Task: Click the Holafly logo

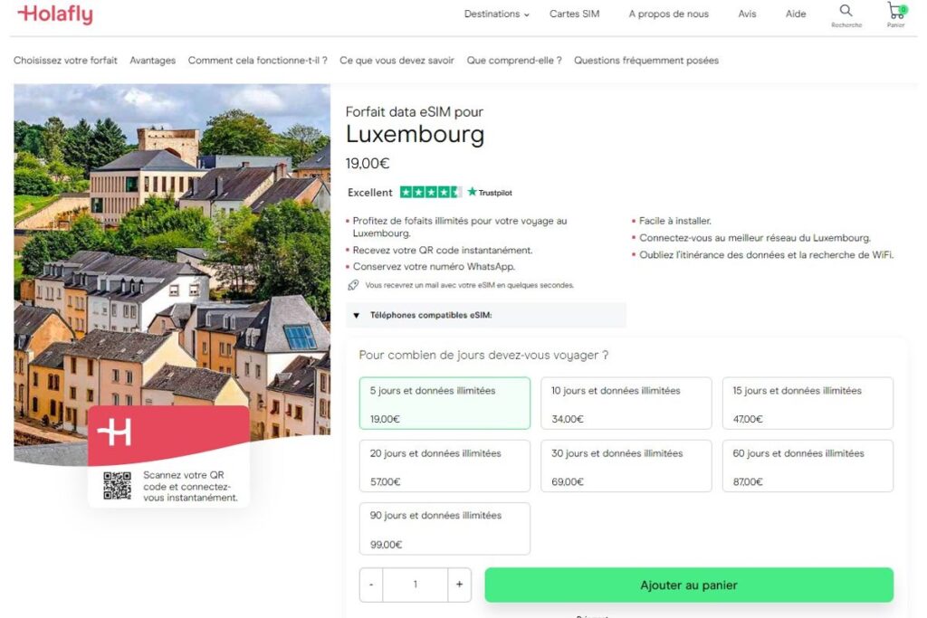Action: point(54,14)
